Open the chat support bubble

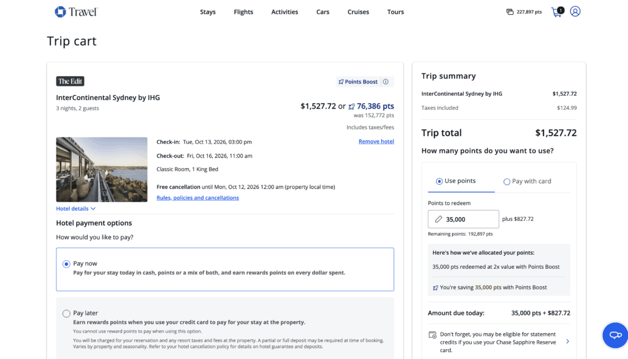[615, 335]
